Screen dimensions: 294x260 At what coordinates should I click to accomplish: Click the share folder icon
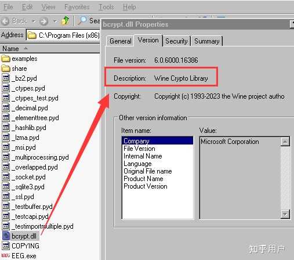click(6, 68)
